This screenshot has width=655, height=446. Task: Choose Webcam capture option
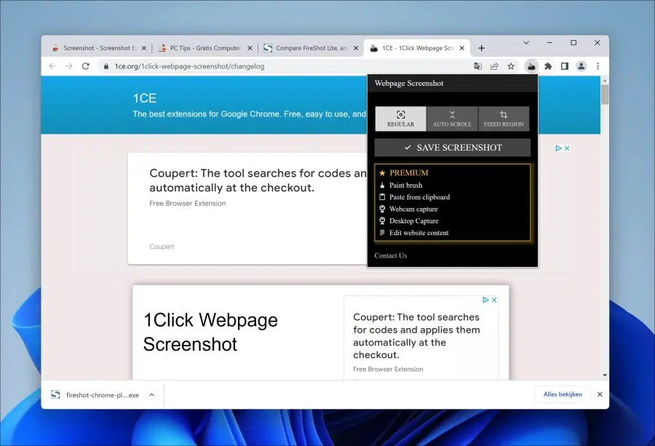coord(408,209)
